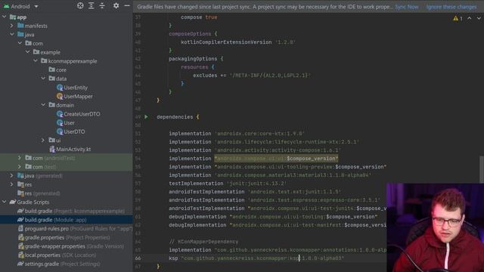Select the res (generated) folder

[x=39, y=193]
